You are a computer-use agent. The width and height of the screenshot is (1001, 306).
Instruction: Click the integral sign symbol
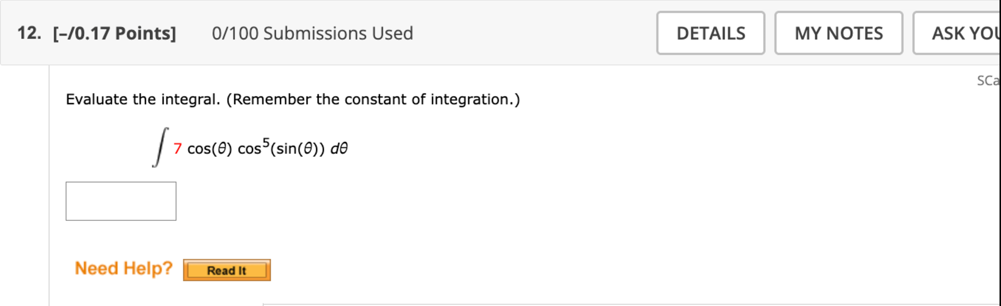(160, 147)
